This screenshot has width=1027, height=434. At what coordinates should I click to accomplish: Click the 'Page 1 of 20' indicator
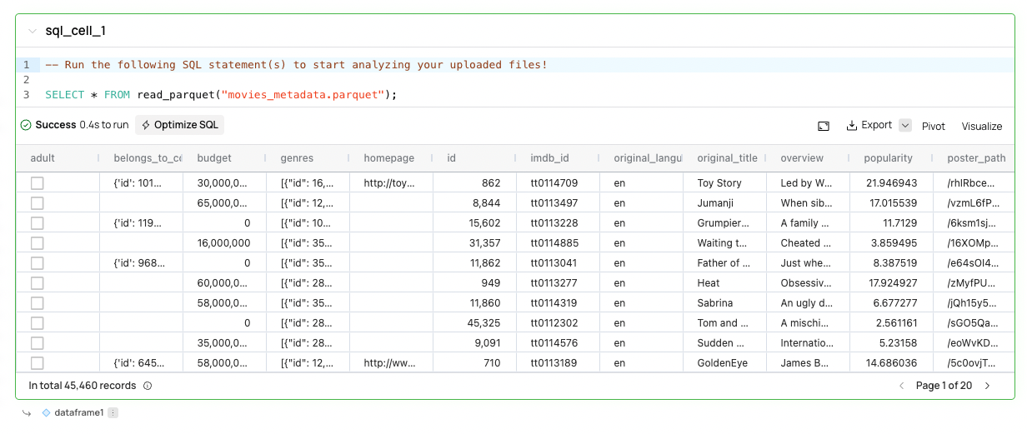coord(944,386)
